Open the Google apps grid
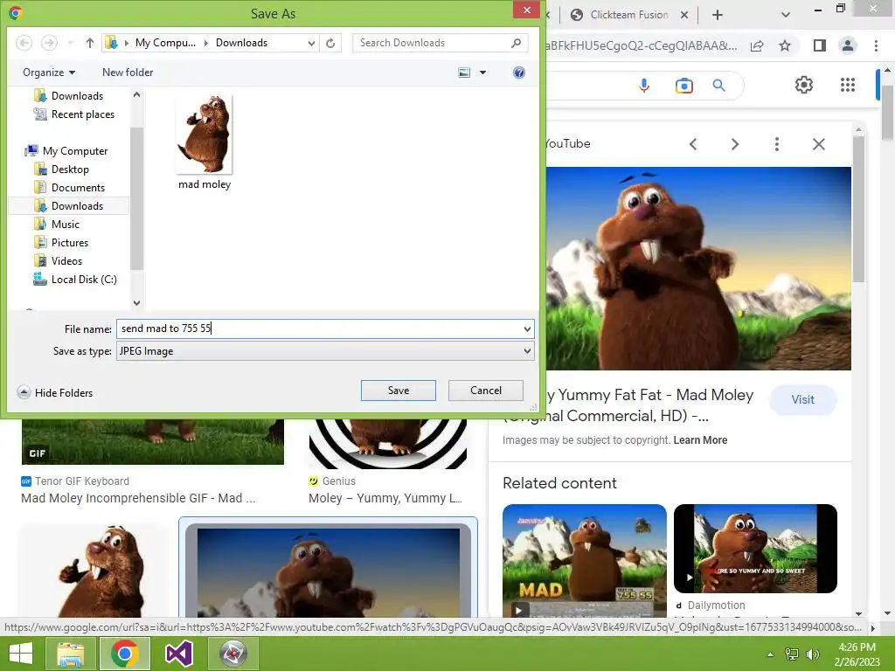 848,85
